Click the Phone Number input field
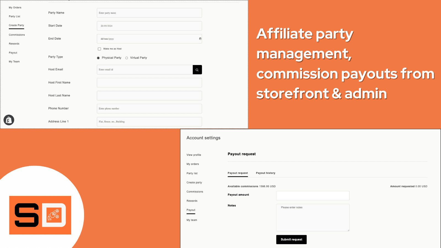Screen dimensions: 441x248 click(149, 109)
